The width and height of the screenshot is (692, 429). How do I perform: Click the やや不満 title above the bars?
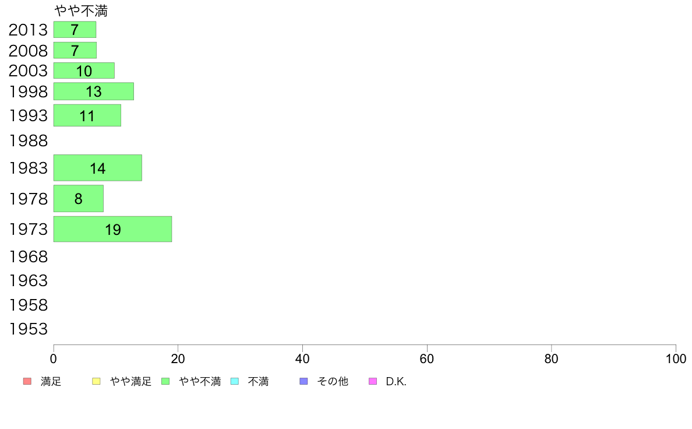coord(81,11)
